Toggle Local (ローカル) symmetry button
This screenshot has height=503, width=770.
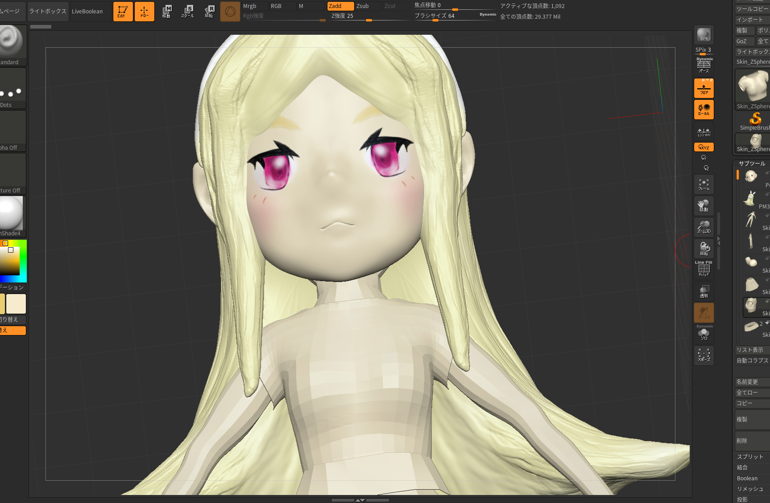click(x=704, y=110)
